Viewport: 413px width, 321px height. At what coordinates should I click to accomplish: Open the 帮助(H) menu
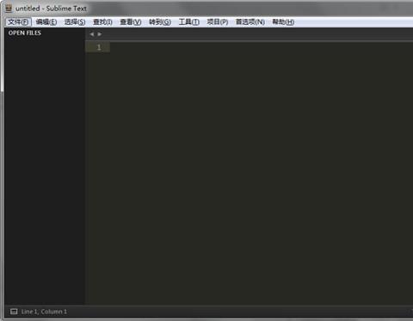point(283,22)
